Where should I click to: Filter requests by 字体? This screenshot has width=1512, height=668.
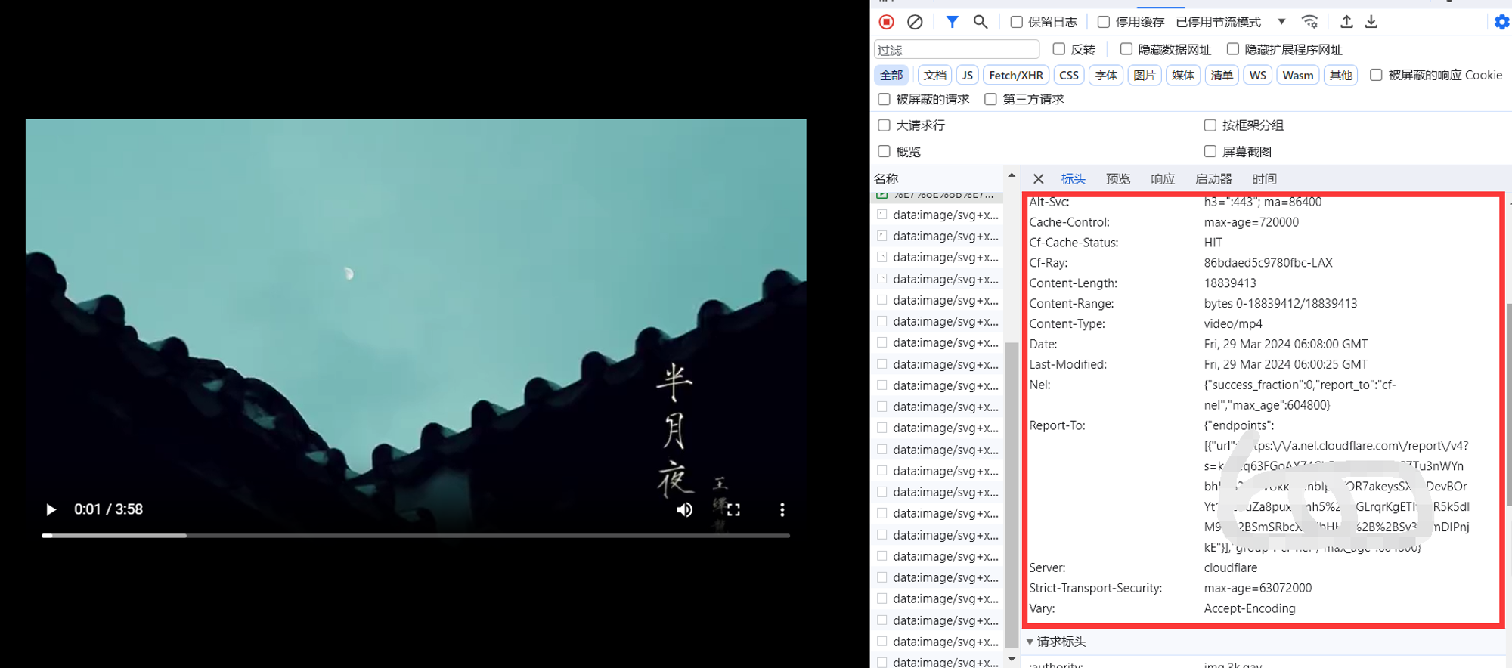[1106, 75]
